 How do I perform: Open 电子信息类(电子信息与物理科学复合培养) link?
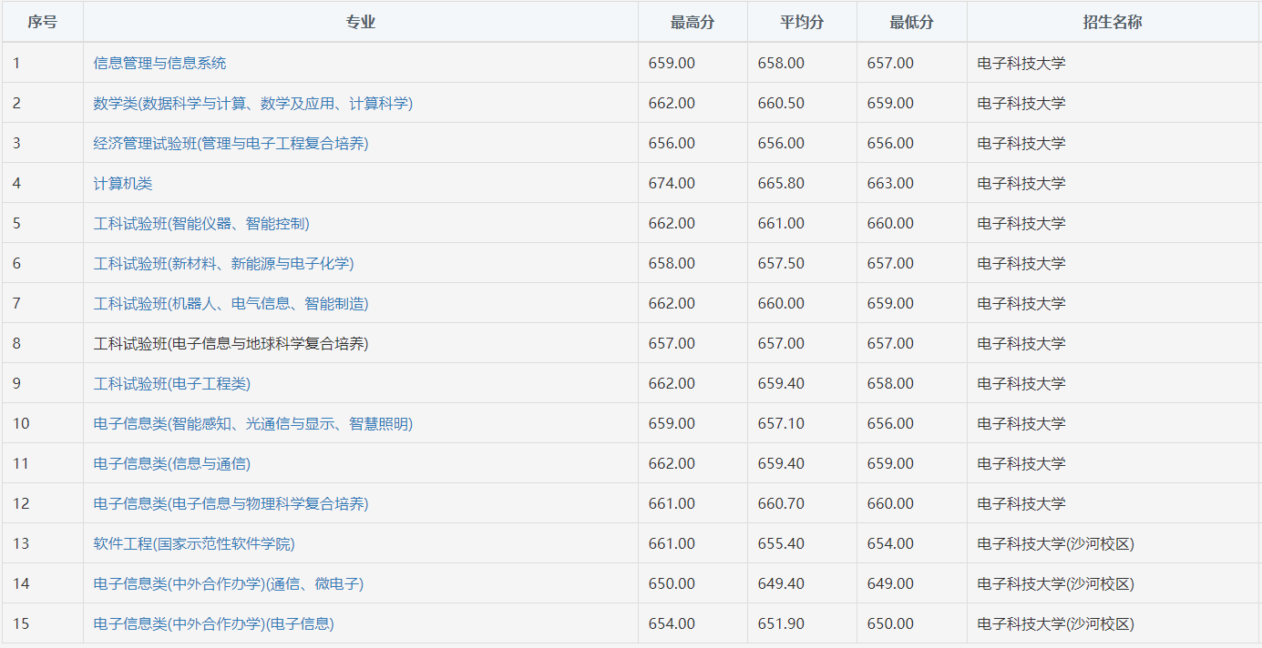point(231,503)
